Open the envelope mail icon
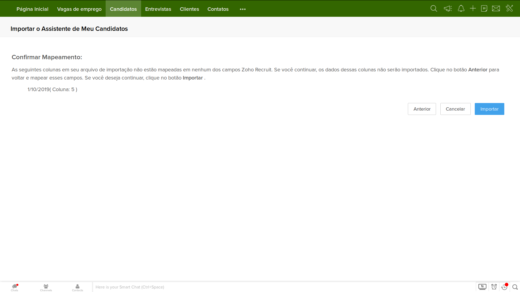 point(496,9)
